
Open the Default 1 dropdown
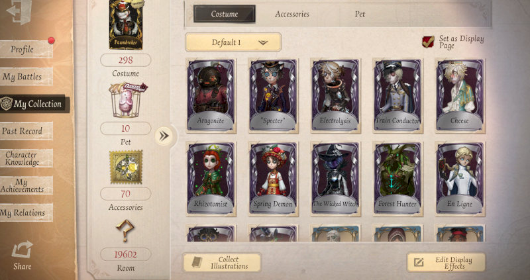(x=233, y=42)
